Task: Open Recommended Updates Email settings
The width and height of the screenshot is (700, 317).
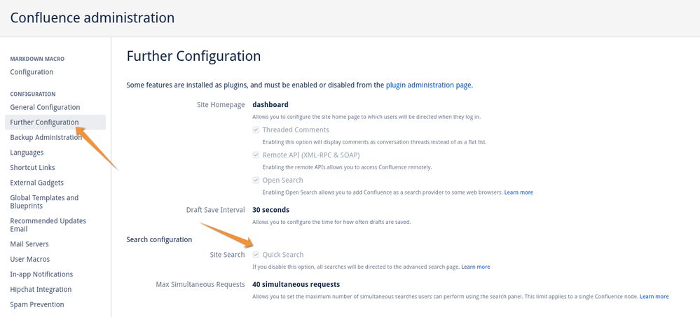Action: point(48,225)
